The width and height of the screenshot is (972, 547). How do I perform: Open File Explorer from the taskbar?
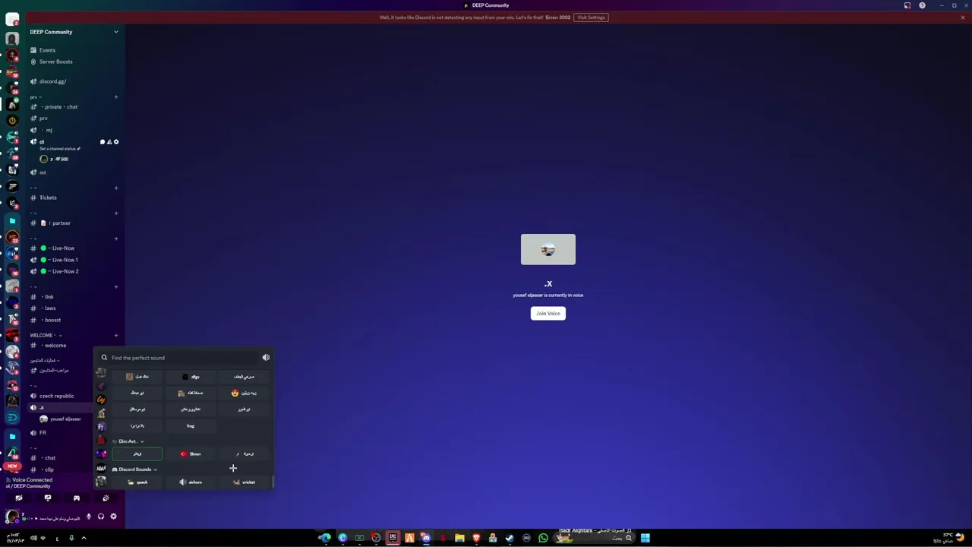459,538
